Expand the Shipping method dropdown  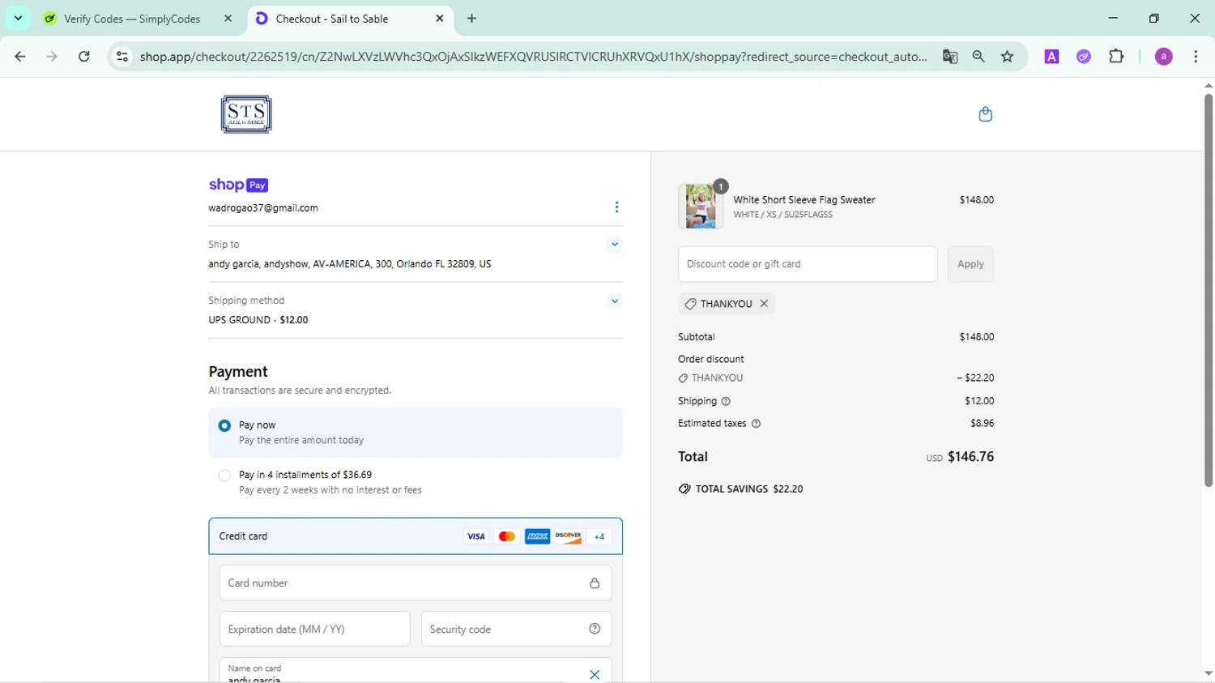(x=615, y=301)
